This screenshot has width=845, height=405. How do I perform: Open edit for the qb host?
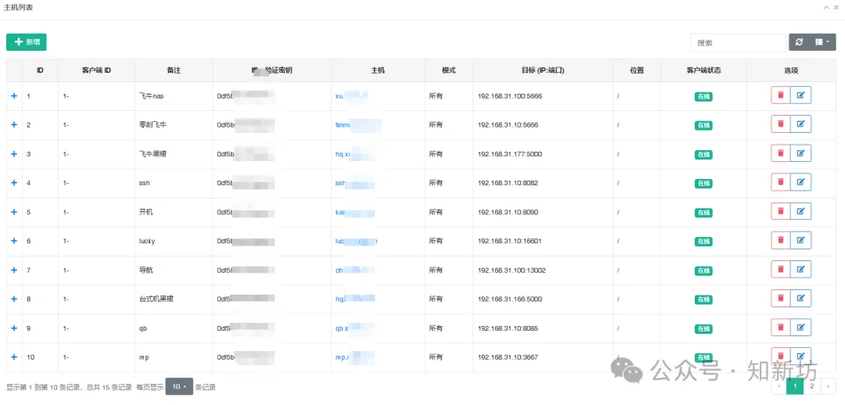(800, 328)
